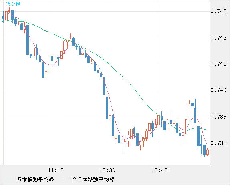Click the pink 5-bar moving average legend line
This screenshot has width=230, height=185.
pos(10,179)
